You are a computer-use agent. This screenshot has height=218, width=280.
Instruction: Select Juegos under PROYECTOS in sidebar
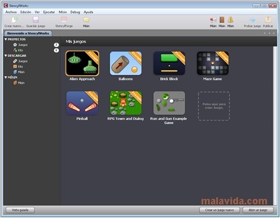(23, 45)
